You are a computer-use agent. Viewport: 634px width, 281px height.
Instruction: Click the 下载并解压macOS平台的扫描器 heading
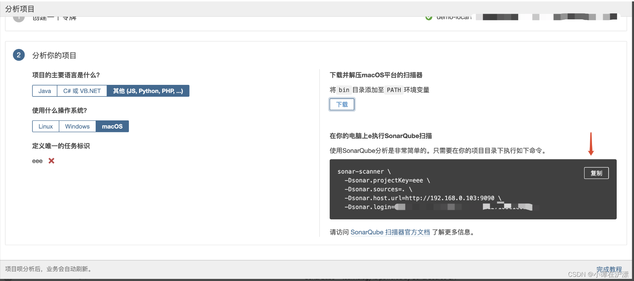(x=376, y=75)
